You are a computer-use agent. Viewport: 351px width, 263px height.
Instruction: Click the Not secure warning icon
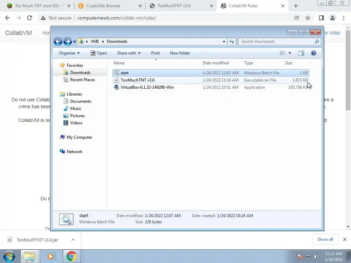pyautogui.click(x=43, y=18)
